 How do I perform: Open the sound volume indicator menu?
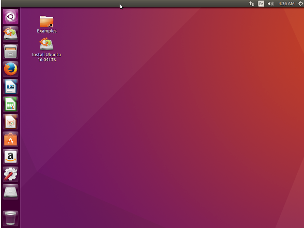[270, 4]
